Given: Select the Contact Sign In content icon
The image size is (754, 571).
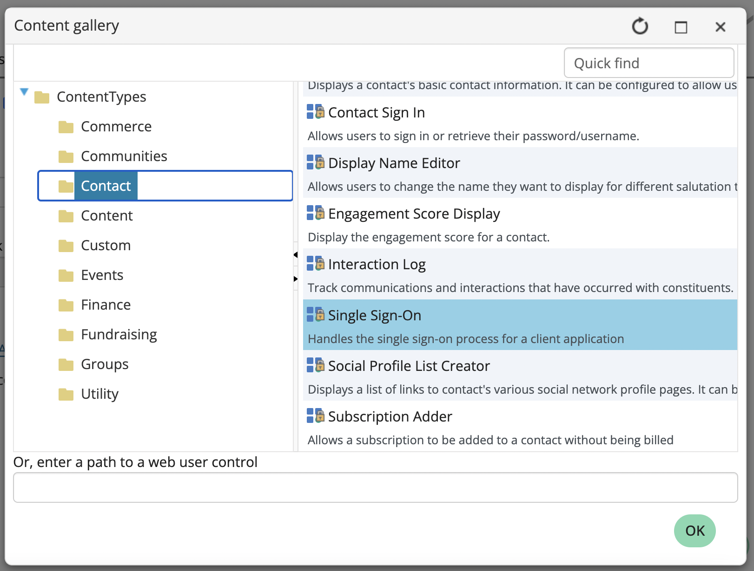Looking at the screenshot, I should (x=314, y=112).
